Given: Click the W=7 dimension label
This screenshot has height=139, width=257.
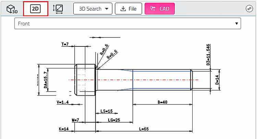Looking at the screenshot, I should coord(75,120).
